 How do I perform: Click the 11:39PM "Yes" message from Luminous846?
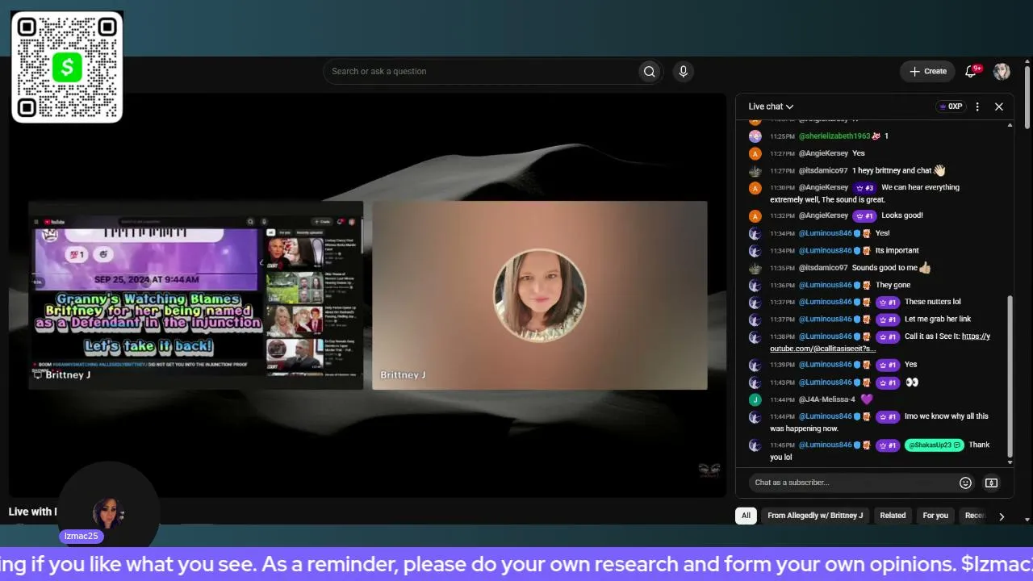point(910,366)
